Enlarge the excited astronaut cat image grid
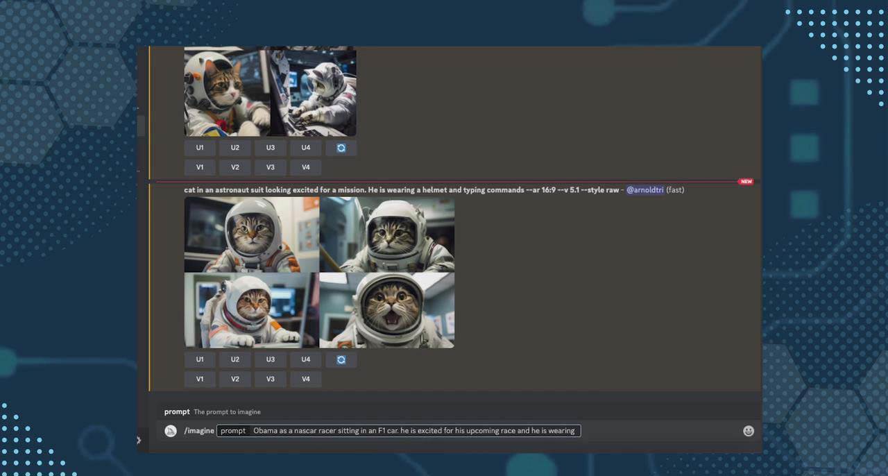This screenshot has height=476, width=888. point(318,272)
